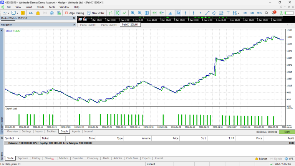Open the Tools menu
Image resolution: width=295 pixels, height=166 pixels.
pyautogui.click(x=52, y=7)
